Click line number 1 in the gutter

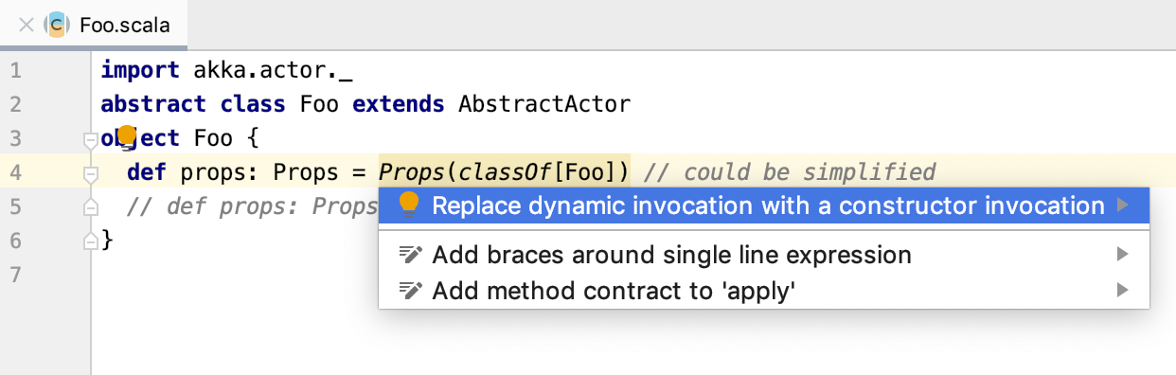point(15,70)
